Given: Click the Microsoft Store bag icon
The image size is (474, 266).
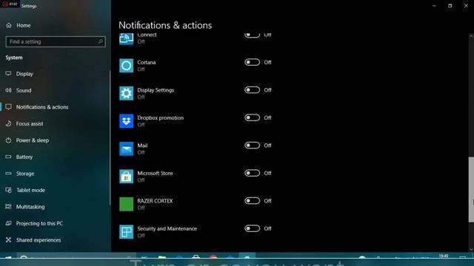Looking at the screenshot, I should (126, 177).
